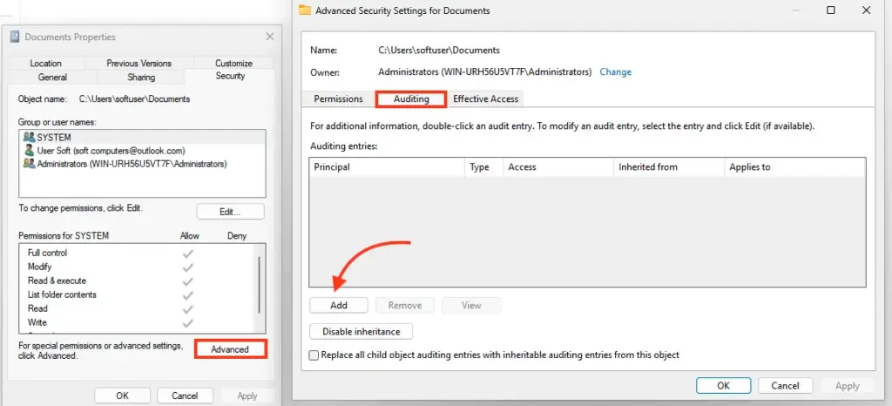Open the Customize tab
Screen dimensions: 892x406
[233, 64]
